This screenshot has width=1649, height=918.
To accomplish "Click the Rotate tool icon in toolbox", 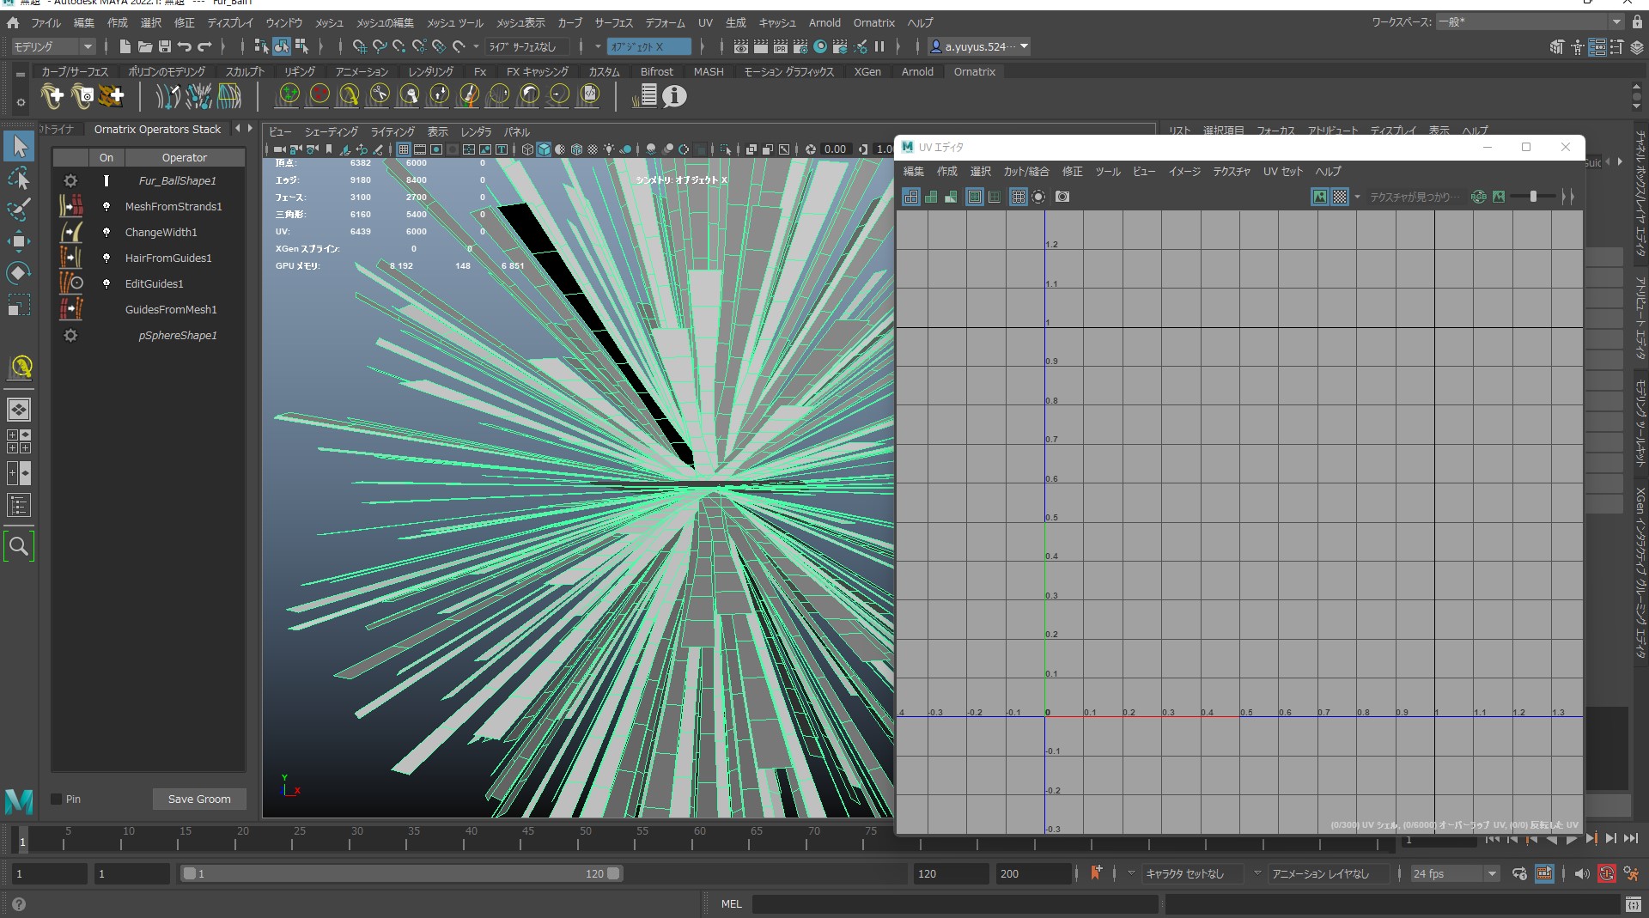I will pos(19,273).
